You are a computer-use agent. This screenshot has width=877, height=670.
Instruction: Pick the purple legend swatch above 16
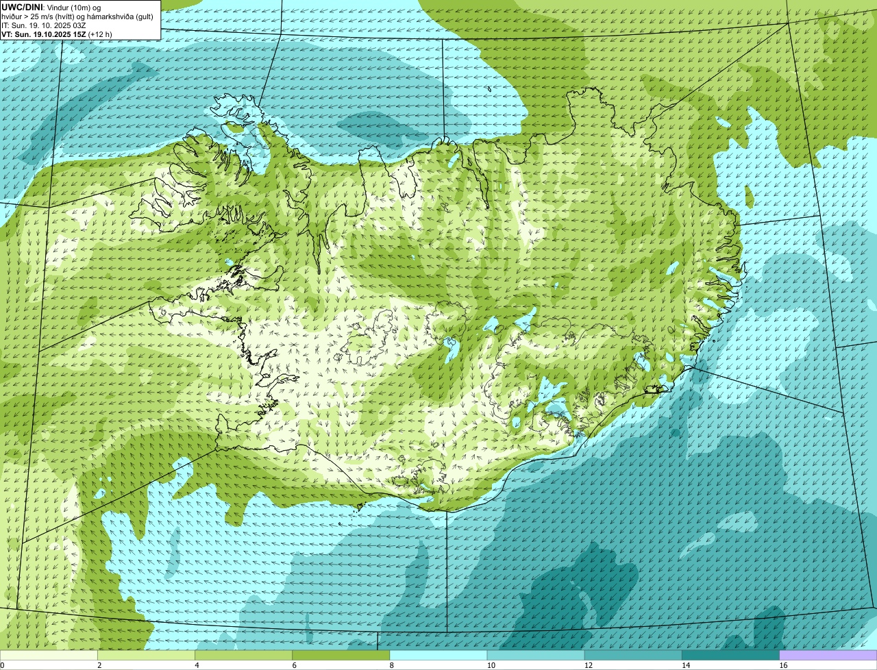[828, 656]
